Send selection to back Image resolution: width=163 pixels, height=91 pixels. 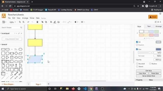(46, 22)
